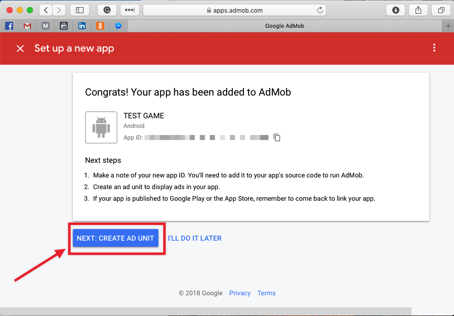Click the © 2018 Google footer text
This screenshot has height=316, width=454.
[200, 293]
